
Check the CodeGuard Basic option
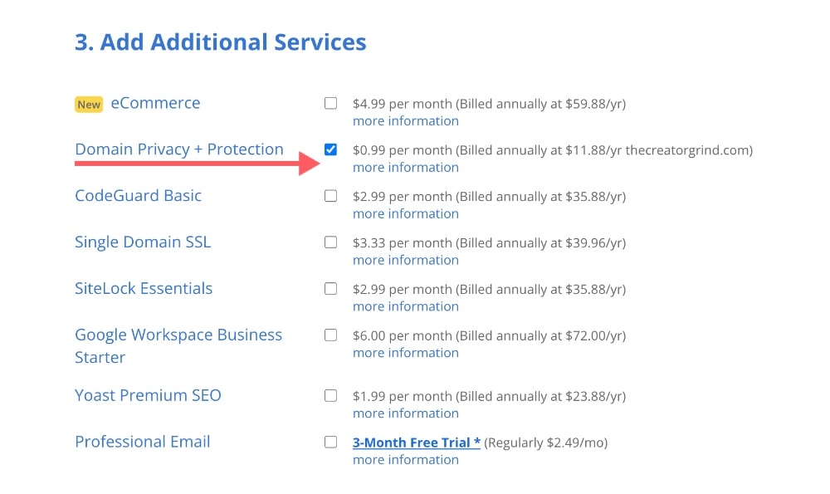coord(330,196)
